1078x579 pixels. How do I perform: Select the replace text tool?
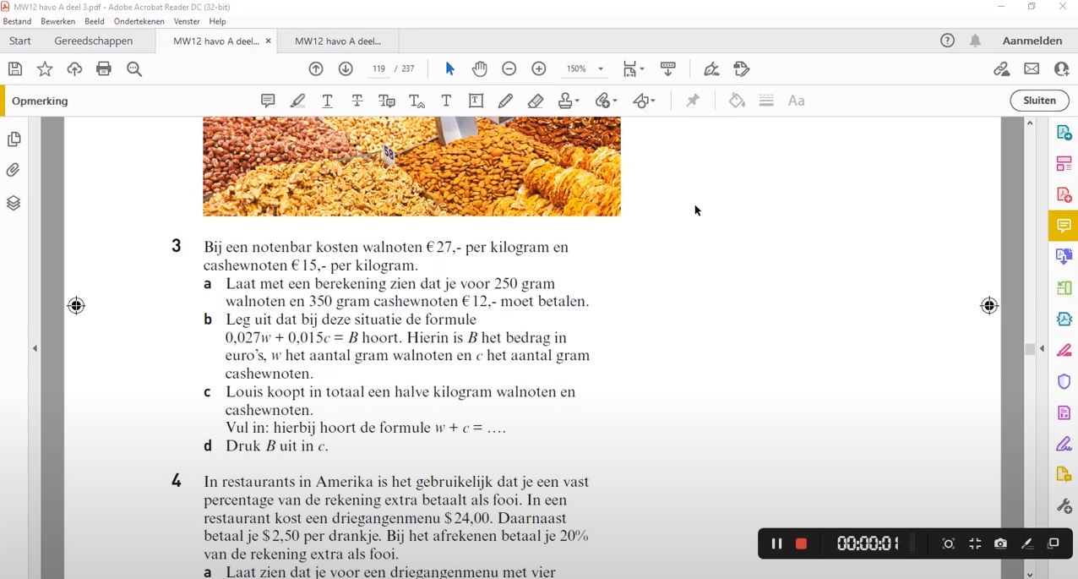pos(387,101)
